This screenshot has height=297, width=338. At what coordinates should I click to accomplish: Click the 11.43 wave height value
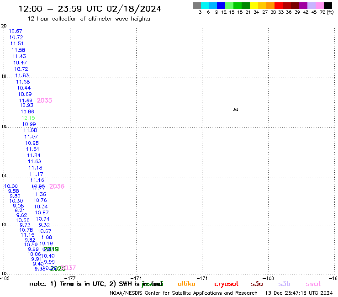point(19,56)
